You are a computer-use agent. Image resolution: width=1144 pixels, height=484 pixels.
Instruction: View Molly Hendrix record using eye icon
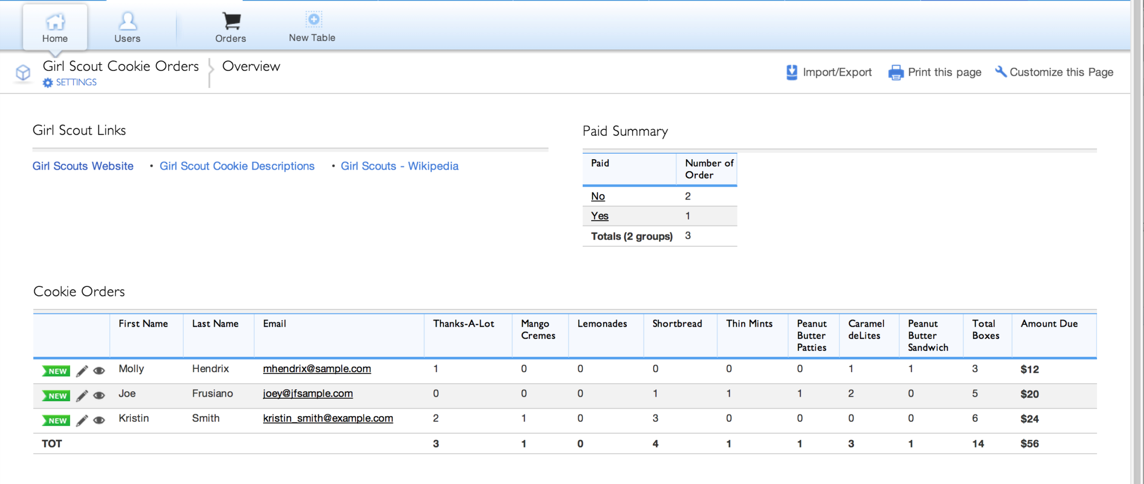(99, 371)
